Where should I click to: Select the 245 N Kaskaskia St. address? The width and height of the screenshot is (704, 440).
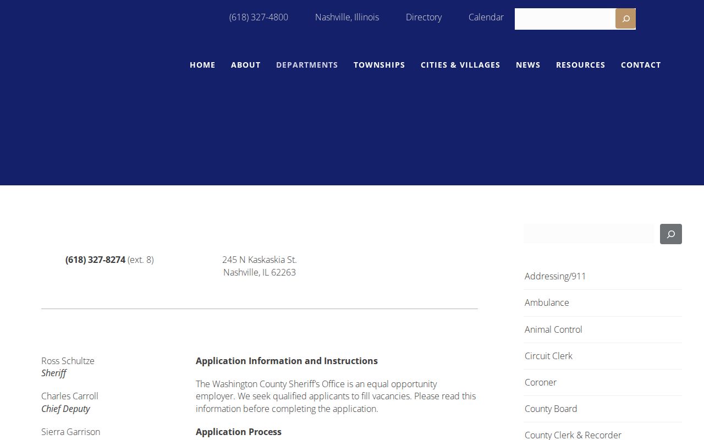coord(260,260)
